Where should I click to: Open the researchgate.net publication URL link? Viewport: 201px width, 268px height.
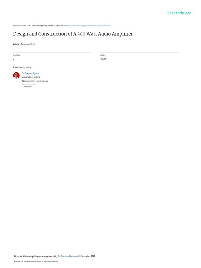tap(88, 26)
